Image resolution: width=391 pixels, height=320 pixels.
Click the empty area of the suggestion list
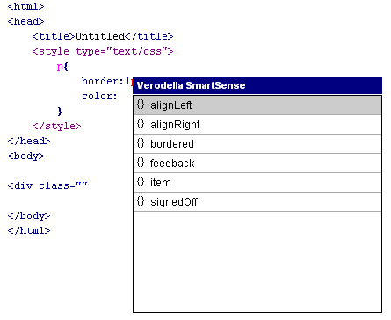[257, 262]
